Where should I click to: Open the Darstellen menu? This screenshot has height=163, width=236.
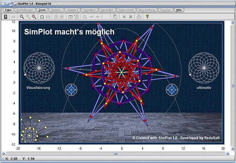pyautogui.click(x=107, y=10)
